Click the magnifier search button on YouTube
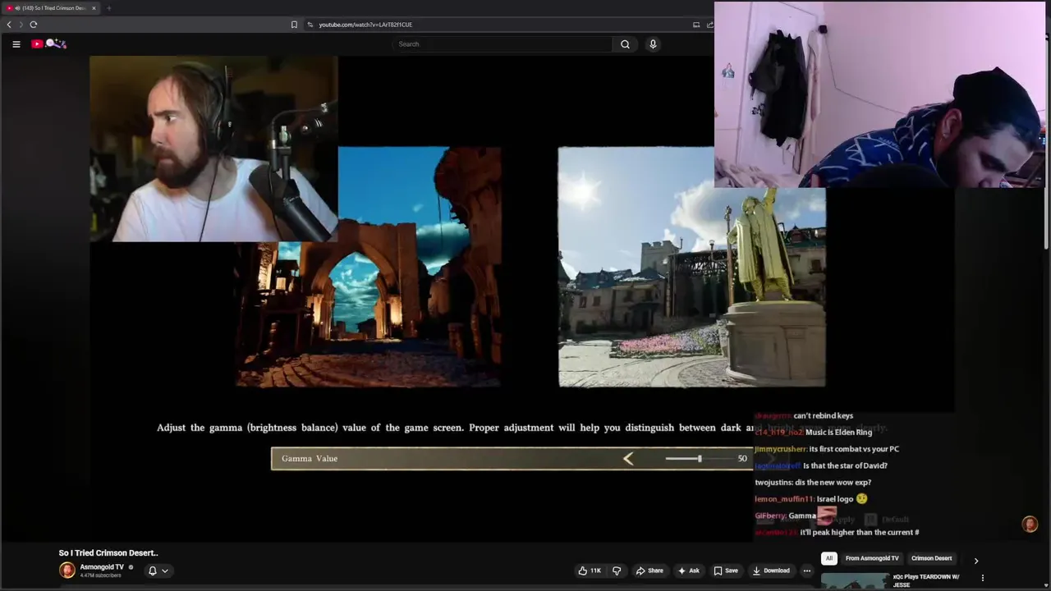Screen dimensions: 1051x591 coord(625,44)
